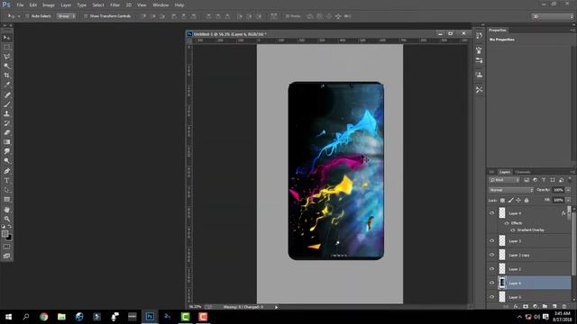The image size is (577, 324).
Task: Open the Layers panel flyout menu
Action: point(572,172)
